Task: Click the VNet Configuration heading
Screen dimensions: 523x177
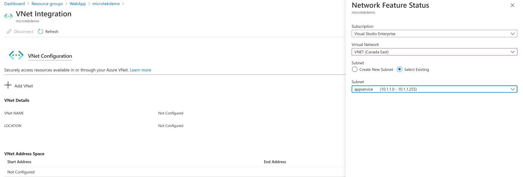Action: 50,56
